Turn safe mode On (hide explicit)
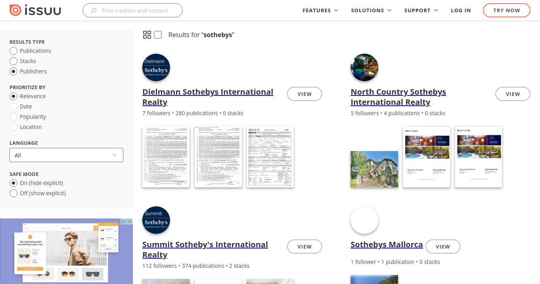This screenshot has height=284, width=540. [13, 183]
